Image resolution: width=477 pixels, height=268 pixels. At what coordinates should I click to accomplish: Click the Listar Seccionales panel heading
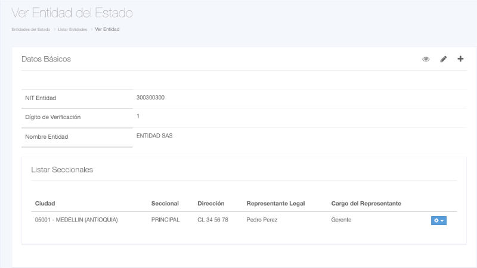[x=62, y=170]
